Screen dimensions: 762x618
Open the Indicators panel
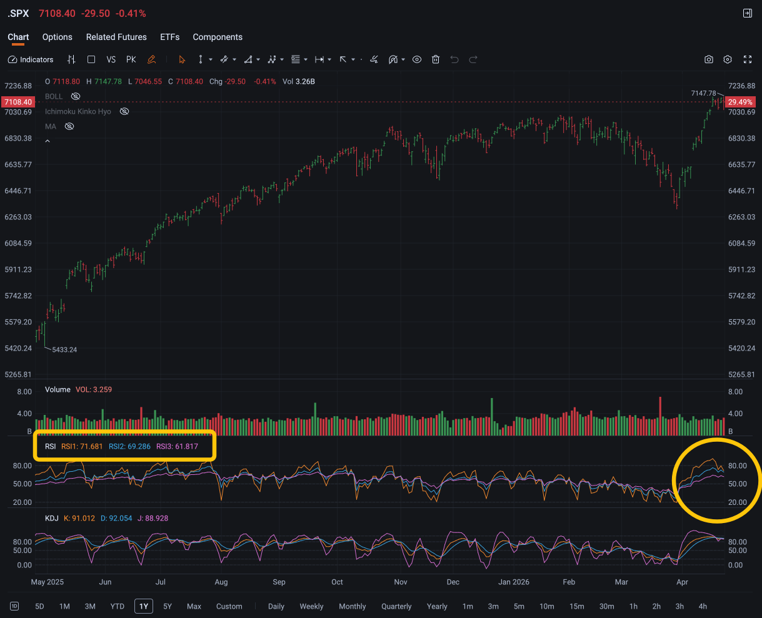click(x=31, y=59)
